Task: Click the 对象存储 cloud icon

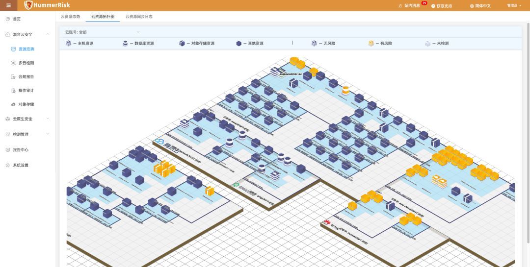Action: (13, 104)
